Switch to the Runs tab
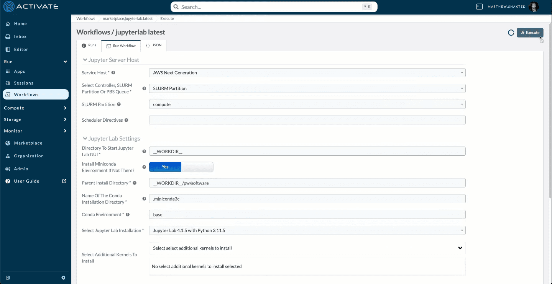The width and height of the screenshot is (552, 284). tap(89, 45)
